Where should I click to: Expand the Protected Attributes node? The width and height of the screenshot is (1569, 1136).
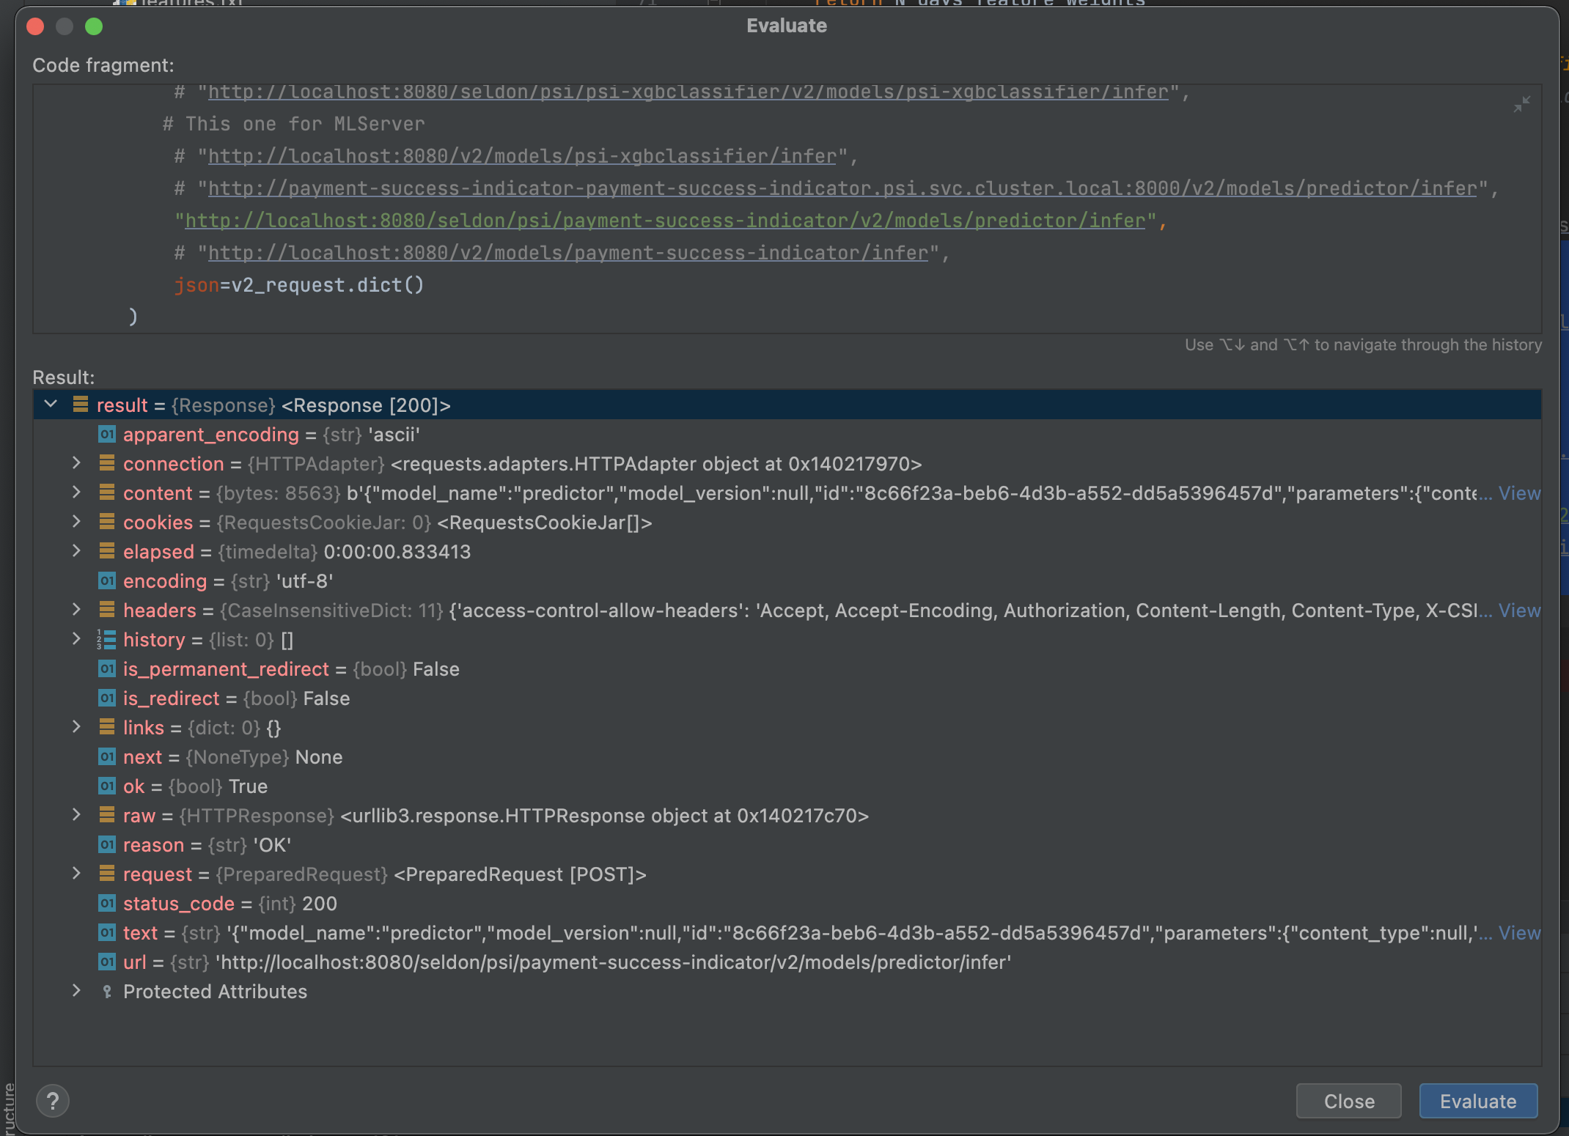click(x=76, y=991)
